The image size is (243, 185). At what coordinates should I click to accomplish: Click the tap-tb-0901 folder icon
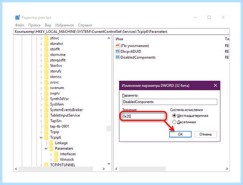coord(46,126)
